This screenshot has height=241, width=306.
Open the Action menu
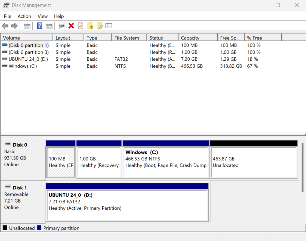pos(24,16)
